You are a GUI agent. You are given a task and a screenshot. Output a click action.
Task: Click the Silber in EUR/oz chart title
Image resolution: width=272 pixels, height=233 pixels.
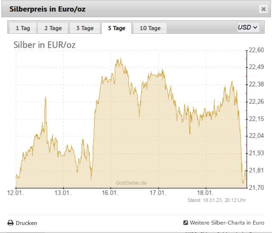(44, 45)
